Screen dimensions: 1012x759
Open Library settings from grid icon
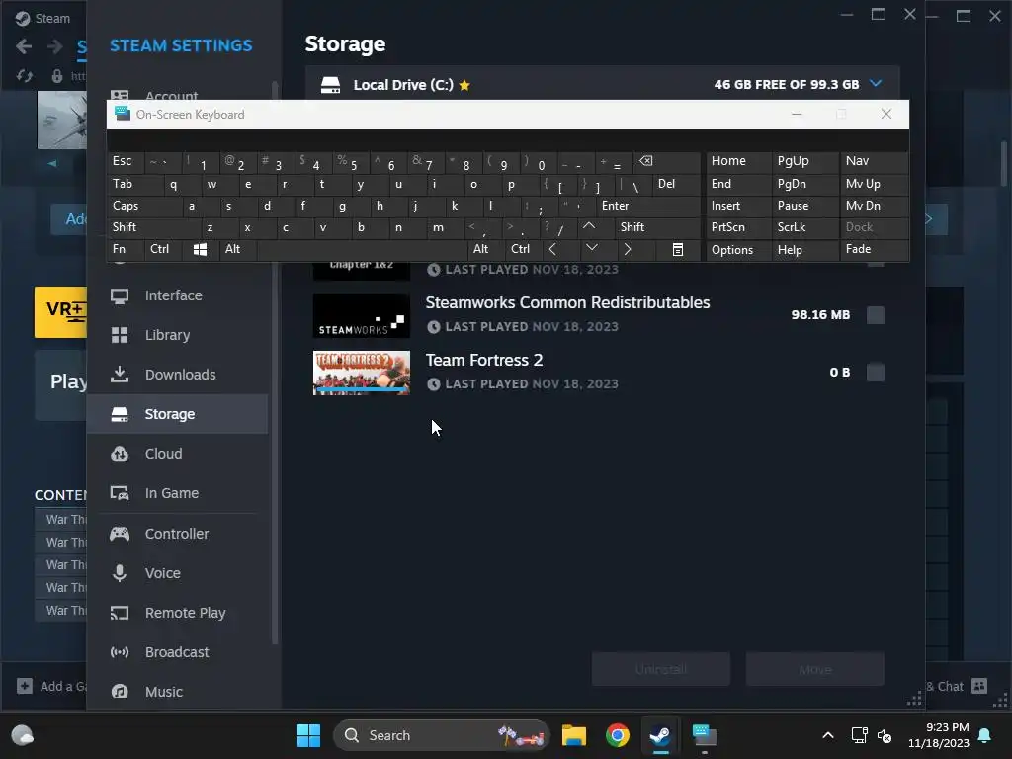pos(120,335)
